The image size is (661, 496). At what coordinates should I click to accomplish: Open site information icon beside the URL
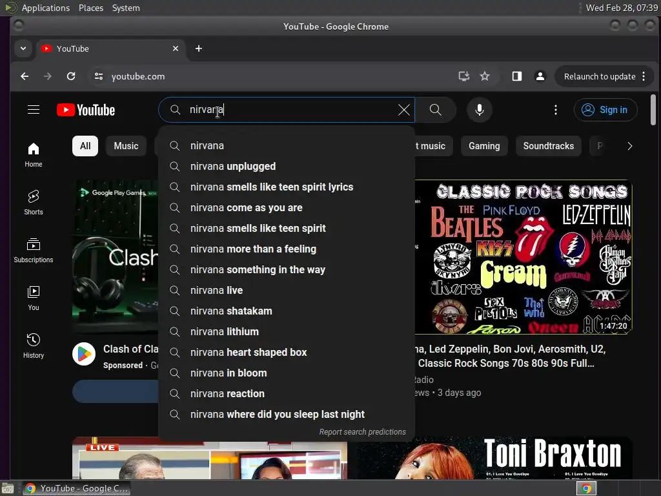click(99, 76)
